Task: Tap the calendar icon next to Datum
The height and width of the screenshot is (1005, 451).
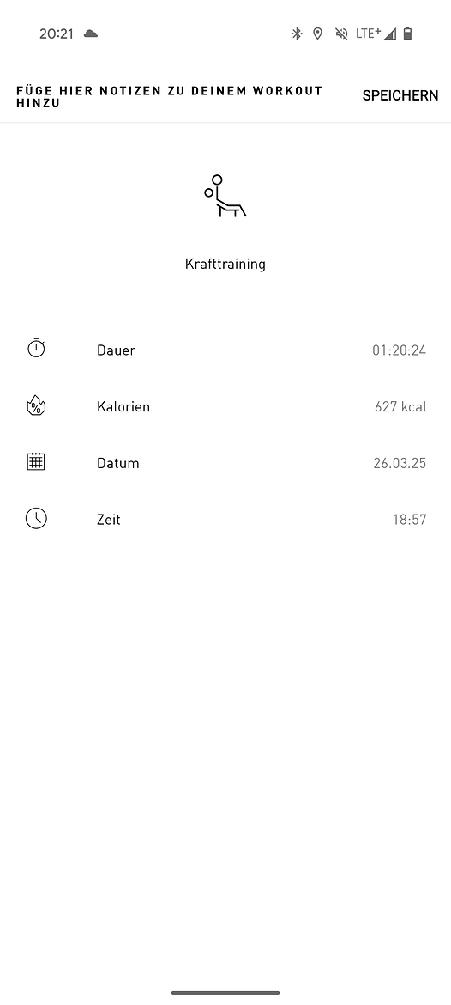Action: tap(36, 461)
